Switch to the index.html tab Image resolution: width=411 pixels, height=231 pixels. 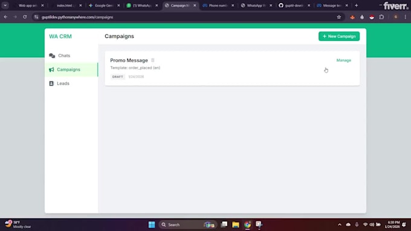click(x=65, y=5)
